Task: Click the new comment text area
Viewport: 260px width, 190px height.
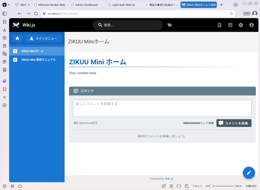Action: click(162, 108)
